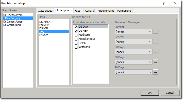Select the Class options tab

pyautogui.click(x=63, y=10)
